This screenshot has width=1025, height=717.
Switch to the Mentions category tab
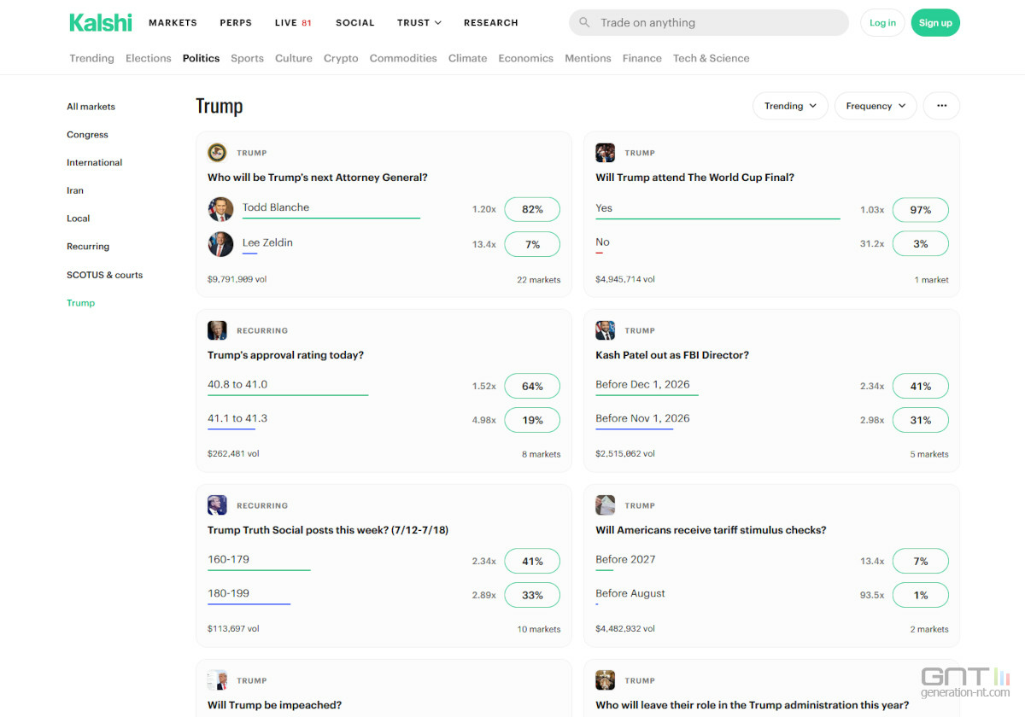(588, 58)
